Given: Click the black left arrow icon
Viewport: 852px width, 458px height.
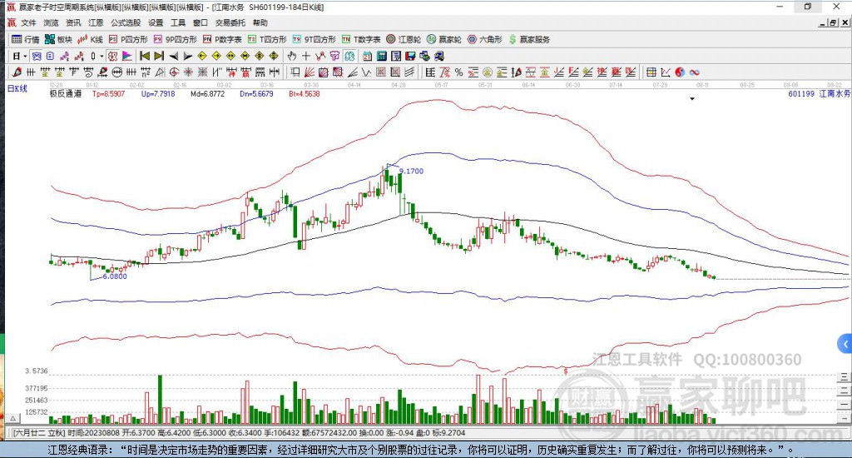Looking at the screenshot, I should (x=174, y=56).
